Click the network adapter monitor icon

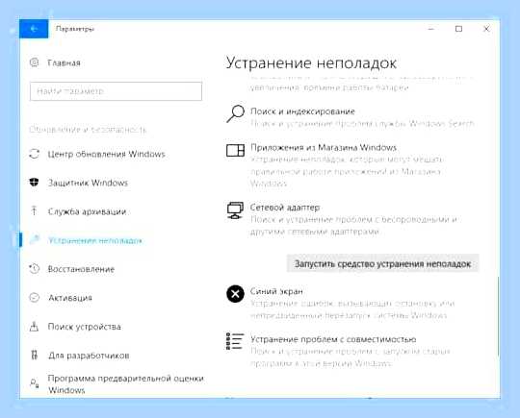(236, 210)
